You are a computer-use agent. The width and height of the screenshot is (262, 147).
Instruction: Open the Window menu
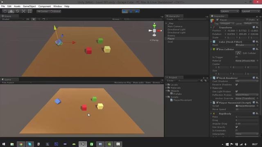[57, 7]
